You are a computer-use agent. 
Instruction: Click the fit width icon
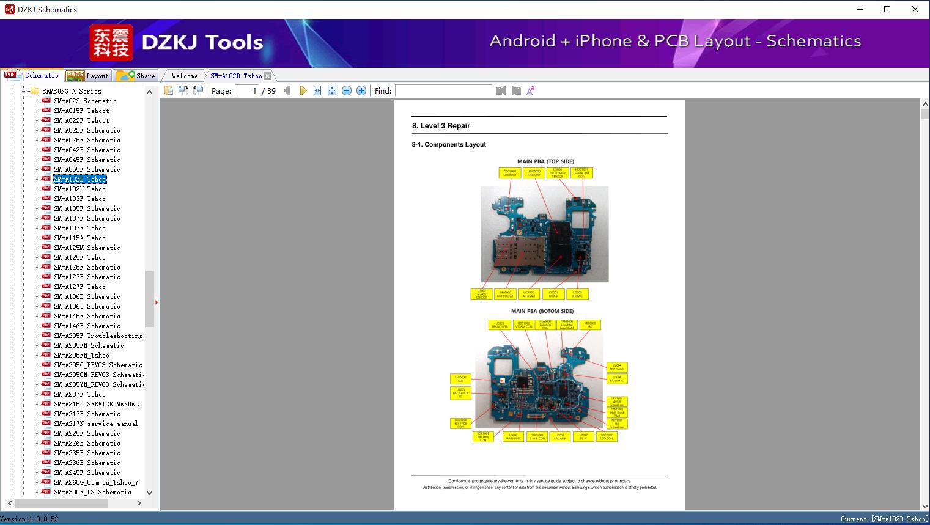(x=317, y=90)
